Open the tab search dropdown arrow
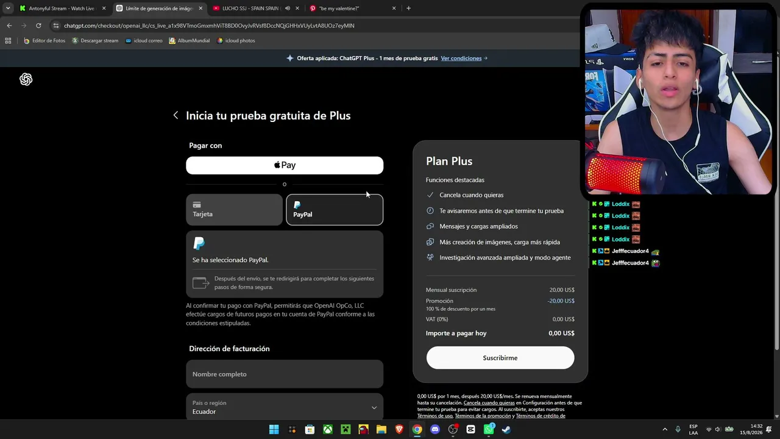780x439 pixels. (8, 9)
